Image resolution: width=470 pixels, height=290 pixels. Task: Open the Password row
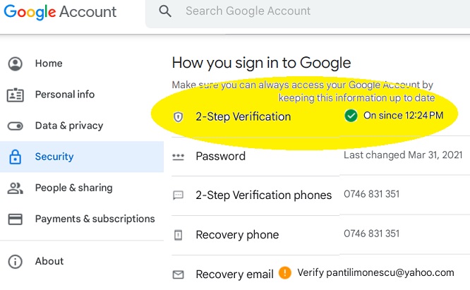[220, 156]
